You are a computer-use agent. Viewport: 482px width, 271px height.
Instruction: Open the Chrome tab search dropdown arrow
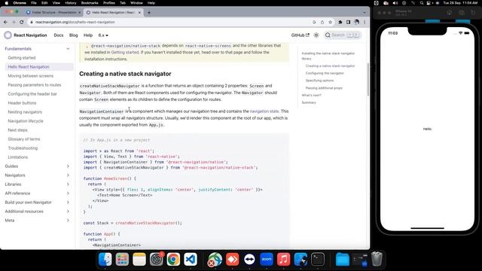tap(365, 13)
